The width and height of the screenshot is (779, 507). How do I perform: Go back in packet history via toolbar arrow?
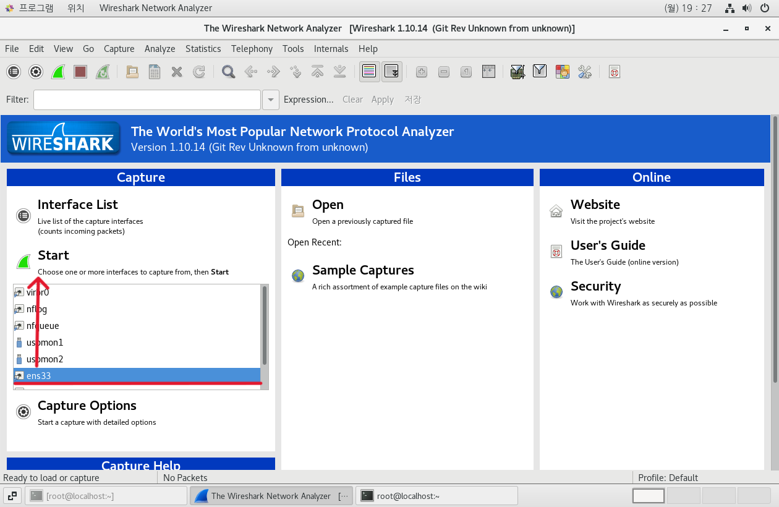(251, 72)
